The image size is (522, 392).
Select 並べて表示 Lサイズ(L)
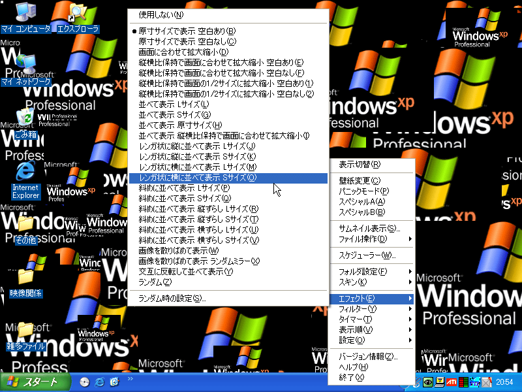pyautogui.click(x=228, y=105)
